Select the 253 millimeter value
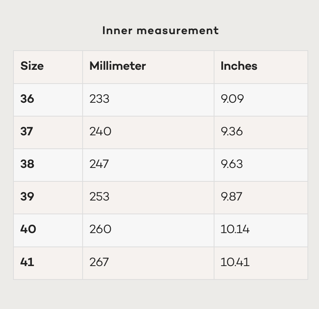 click(x=99, y=197)
